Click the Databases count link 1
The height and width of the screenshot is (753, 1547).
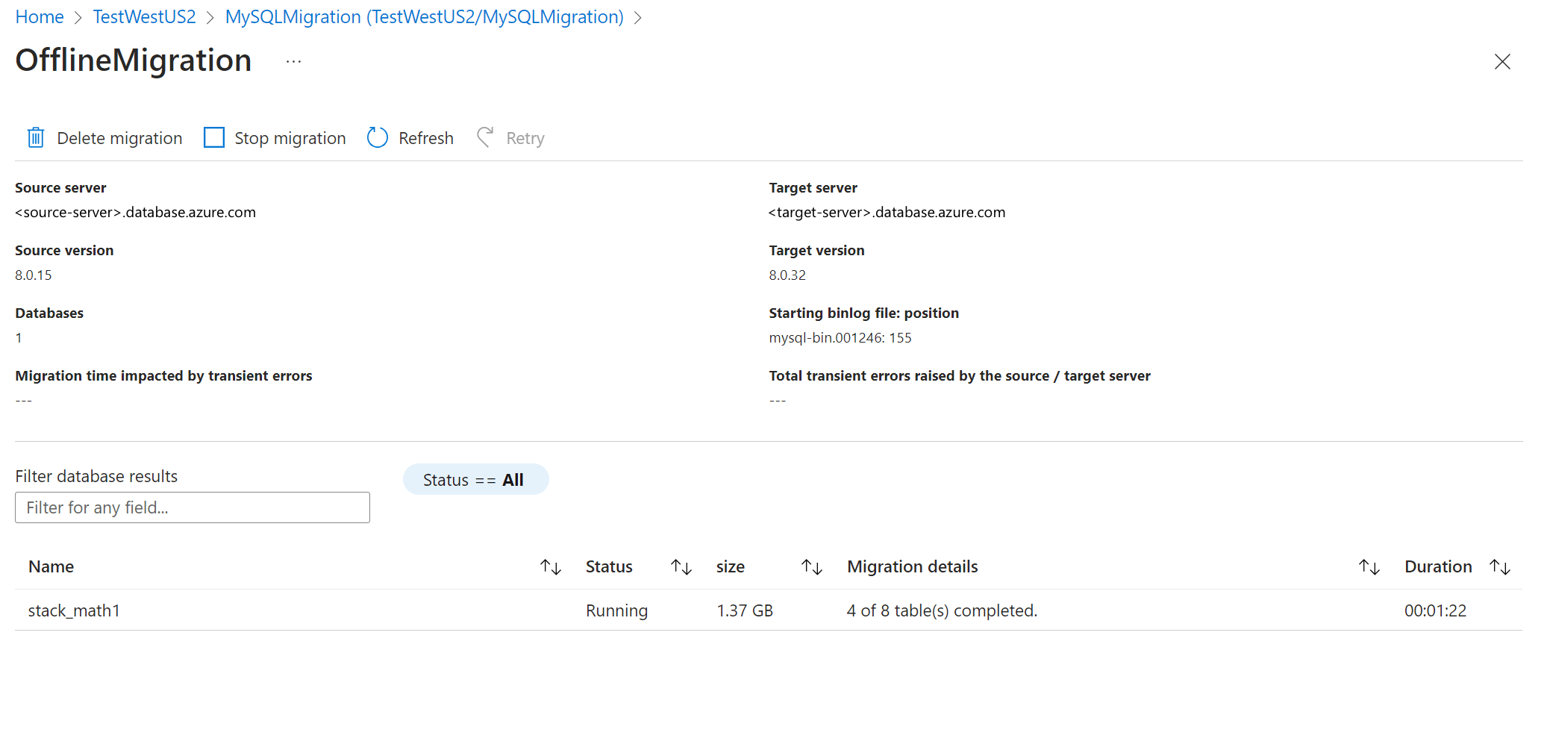coord(19,337)
